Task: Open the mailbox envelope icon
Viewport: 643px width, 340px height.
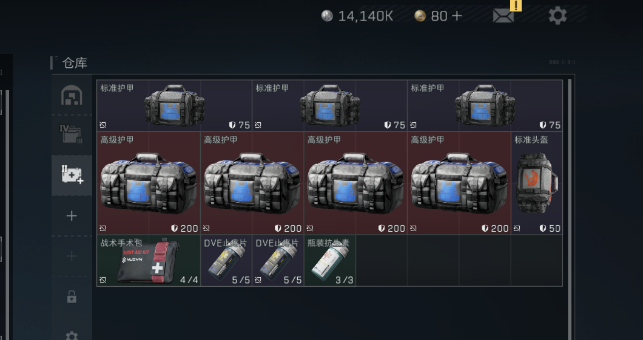Action: [x=503, y=16]
